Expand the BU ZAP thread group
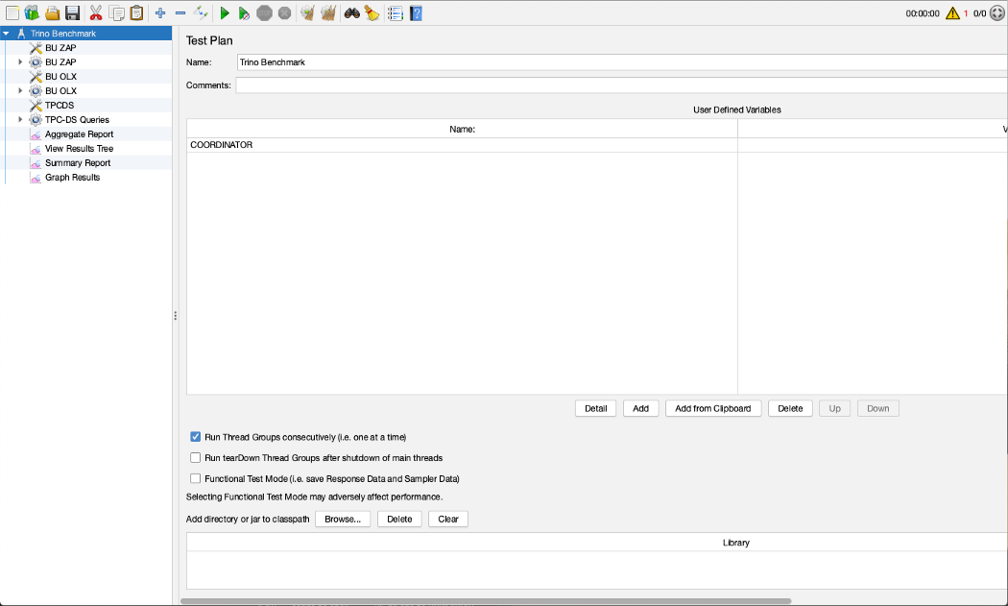 [20, 61]
